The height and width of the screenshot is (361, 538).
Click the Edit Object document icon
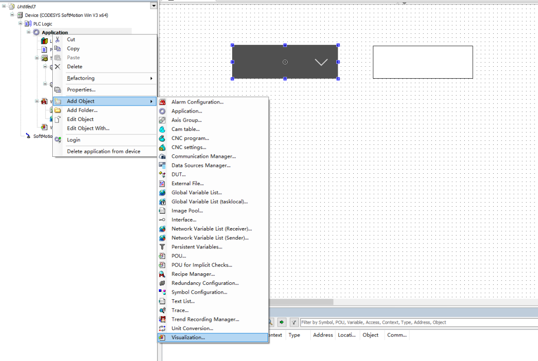pyautogui.click(x=58, y=120)
